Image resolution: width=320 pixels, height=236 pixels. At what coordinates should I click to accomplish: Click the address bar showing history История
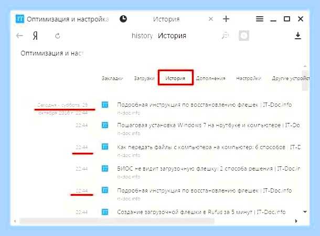point(159,36)
